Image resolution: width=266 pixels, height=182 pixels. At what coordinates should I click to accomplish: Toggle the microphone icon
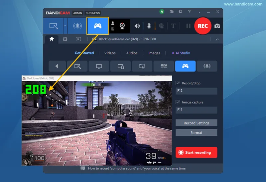click(149, 26)
